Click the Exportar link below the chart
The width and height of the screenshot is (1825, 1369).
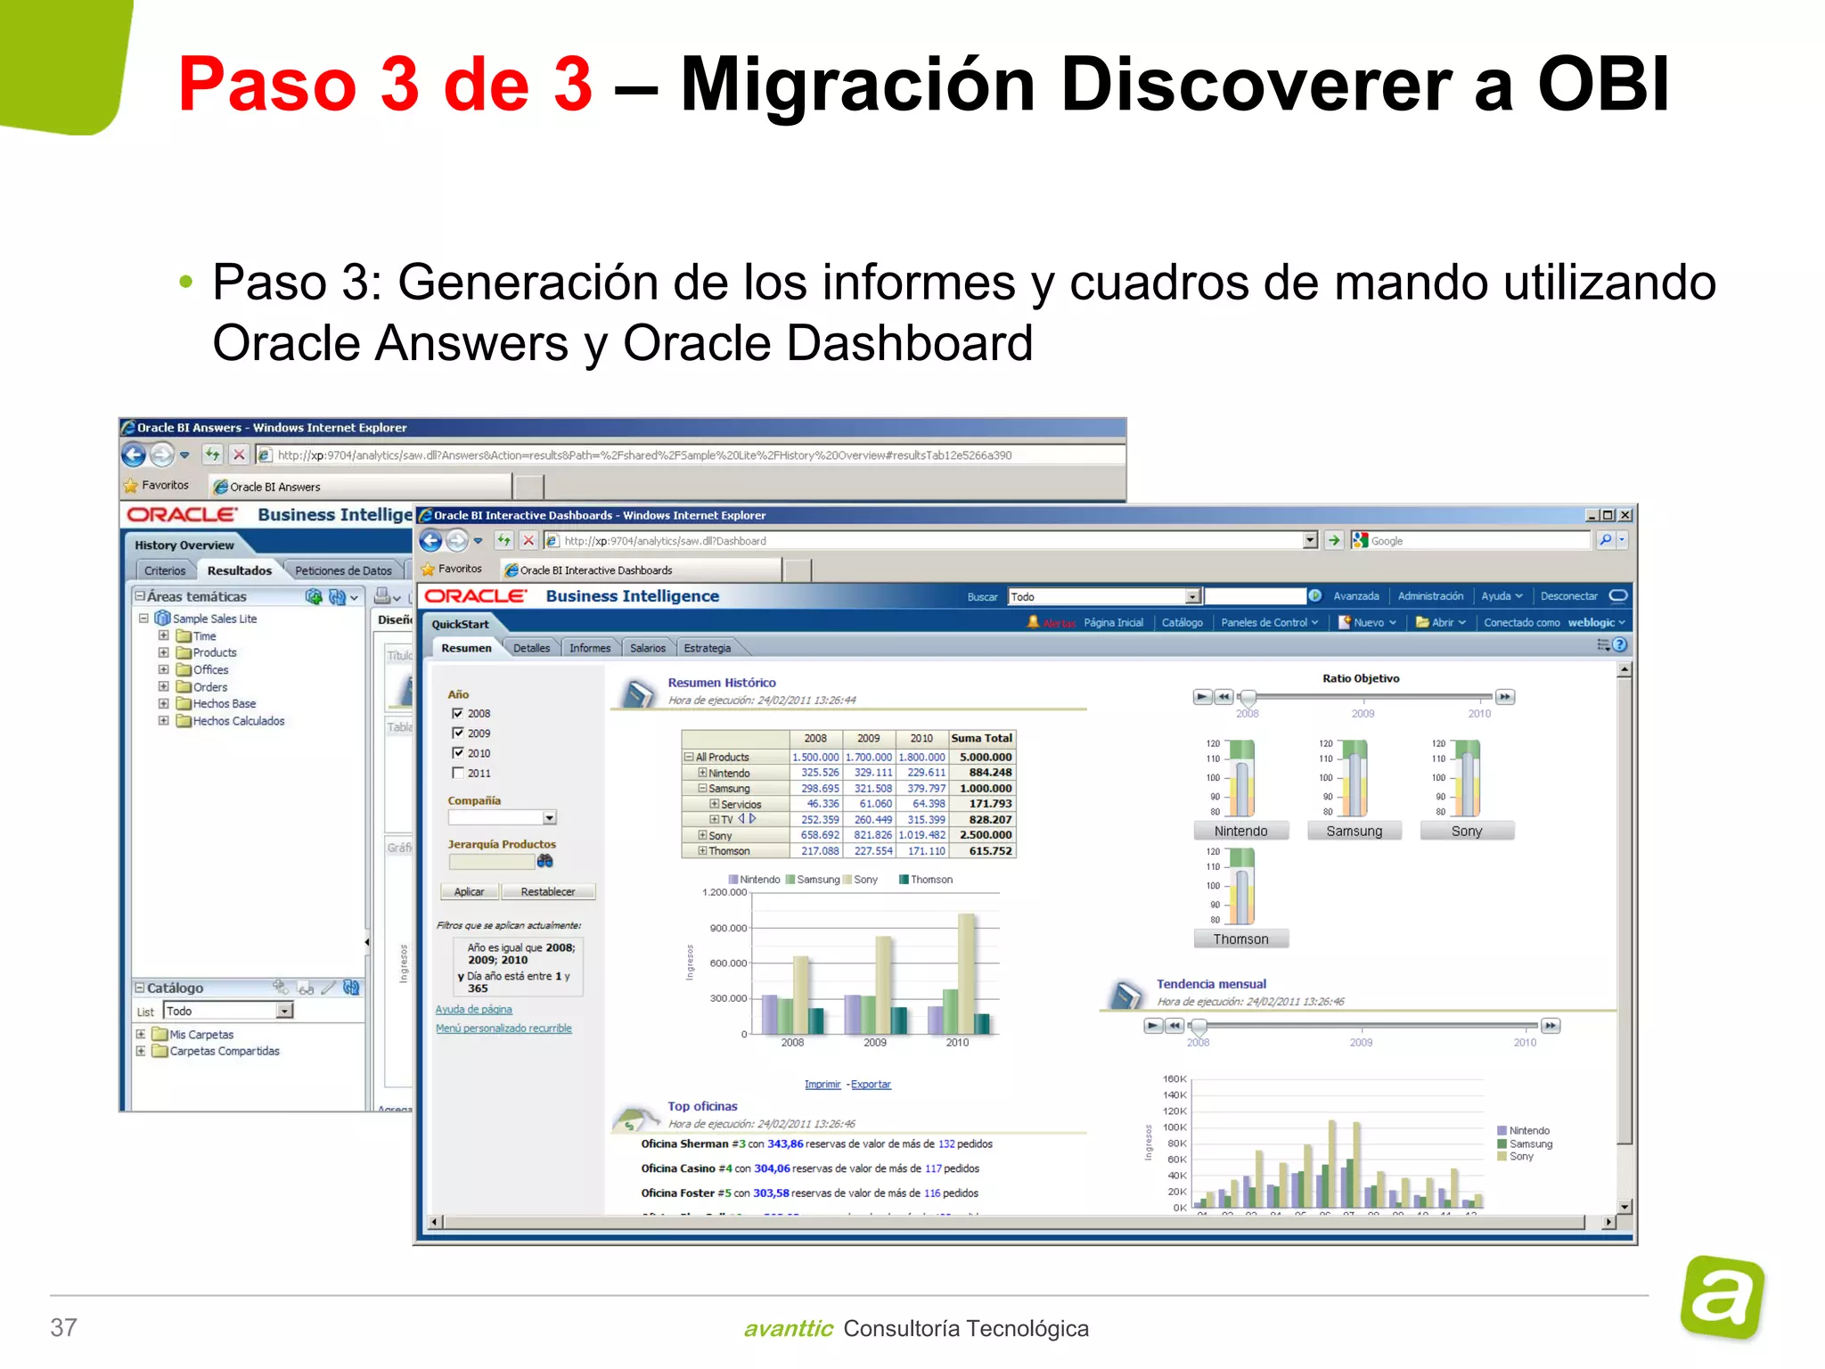[x=871, y=1084]
